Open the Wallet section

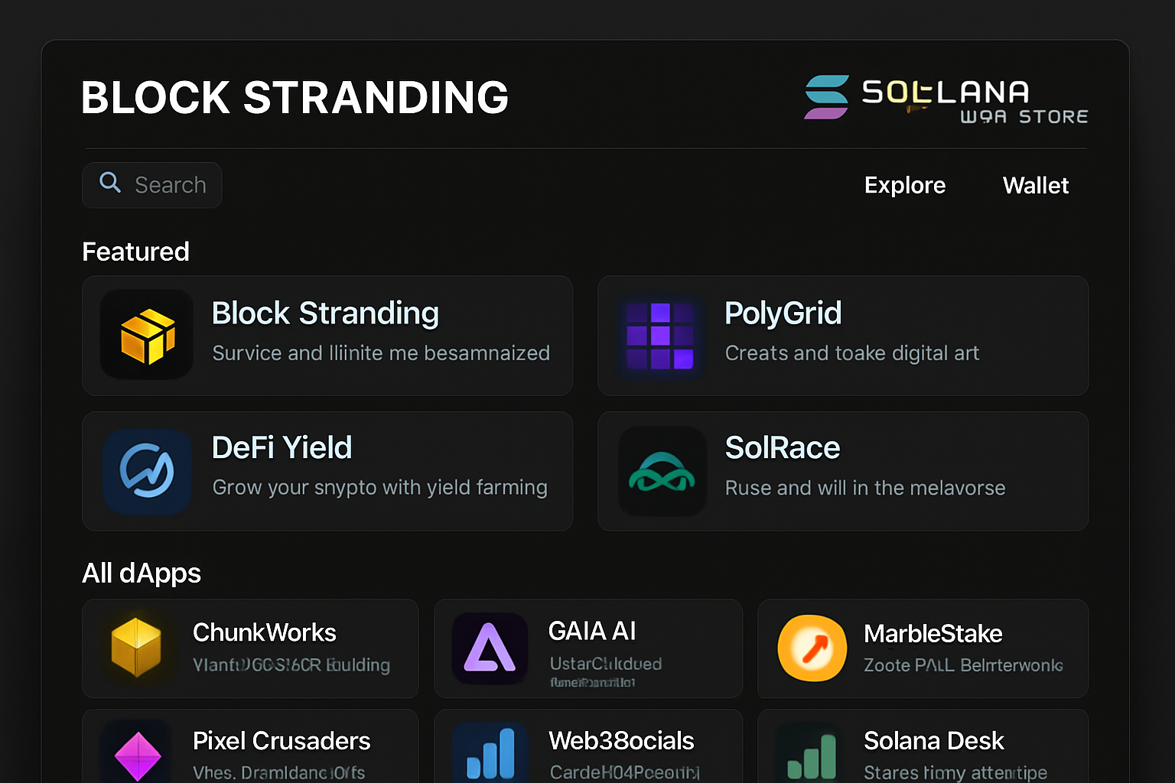click(x=1035, y=185)
